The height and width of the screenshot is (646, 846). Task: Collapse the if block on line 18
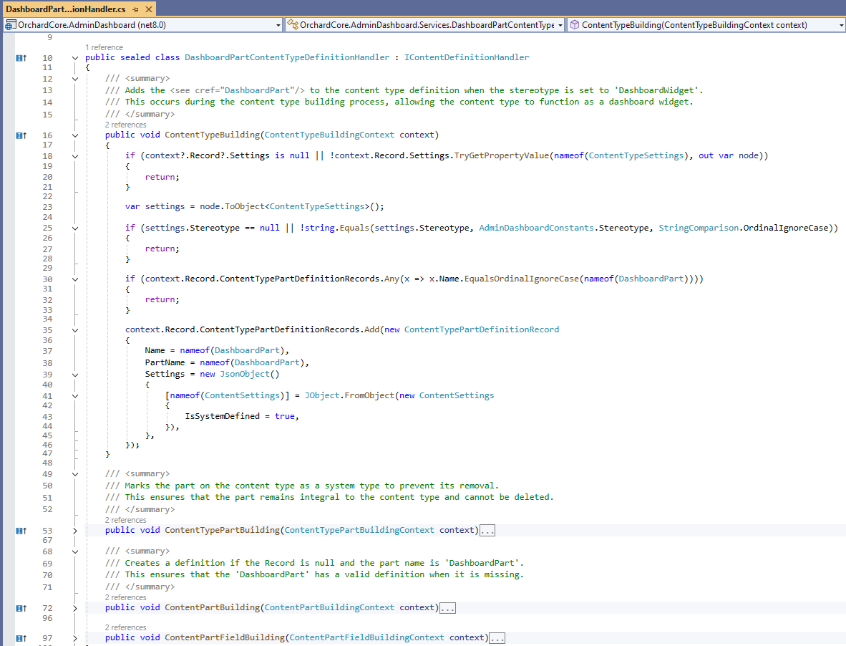point(75,156)
